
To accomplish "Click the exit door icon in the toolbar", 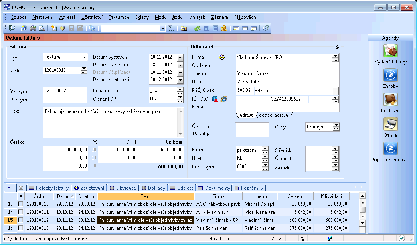I will pyautogui.click(x=12, y=28).
